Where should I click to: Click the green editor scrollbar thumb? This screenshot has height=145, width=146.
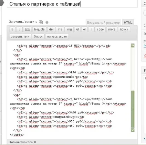133,109
